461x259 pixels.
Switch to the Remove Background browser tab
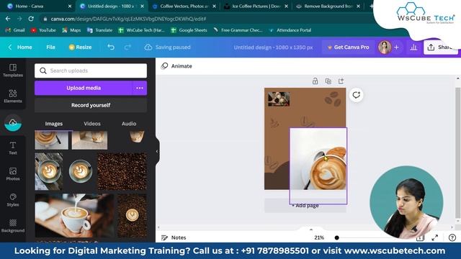(x=328, y=6)
